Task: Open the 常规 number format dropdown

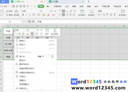Action: coord(116,11)
